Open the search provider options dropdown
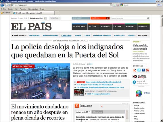The image size is (163, 122). coord(161,5)
